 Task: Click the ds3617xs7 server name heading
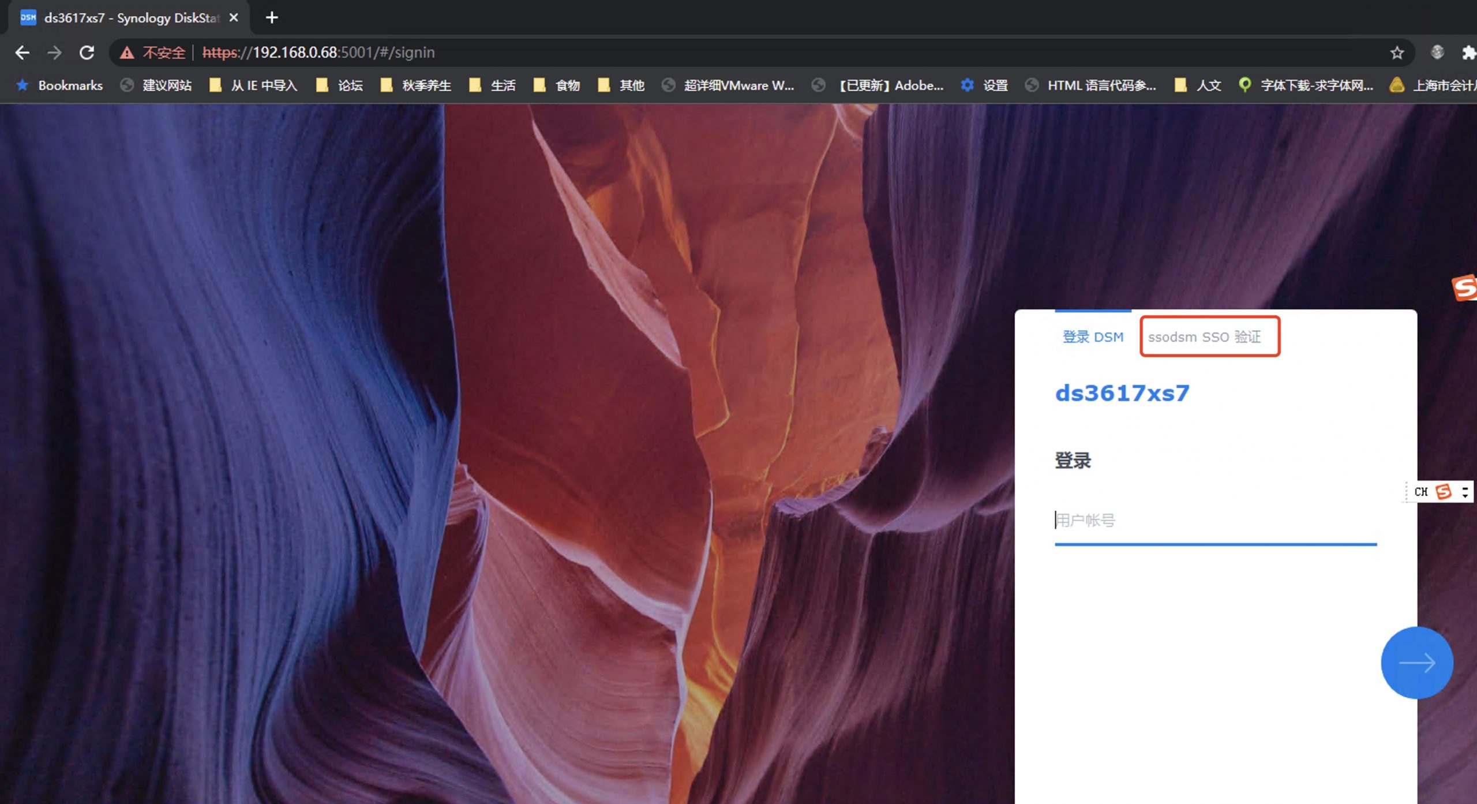point(1122,394)
